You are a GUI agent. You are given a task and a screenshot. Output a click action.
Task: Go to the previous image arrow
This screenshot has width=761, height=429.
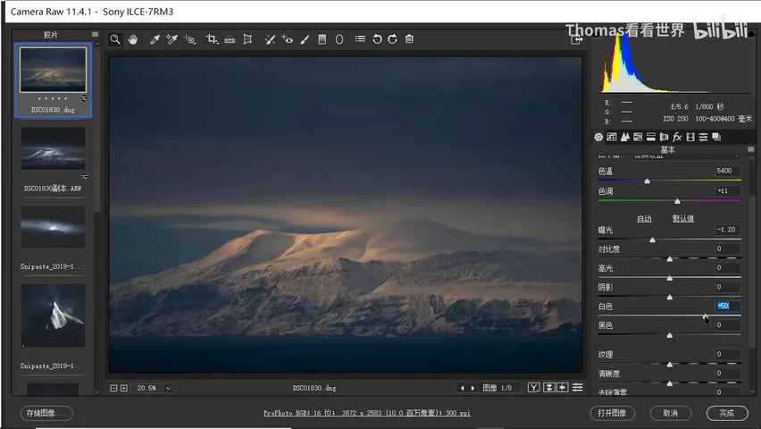click(x=462, y=388)
